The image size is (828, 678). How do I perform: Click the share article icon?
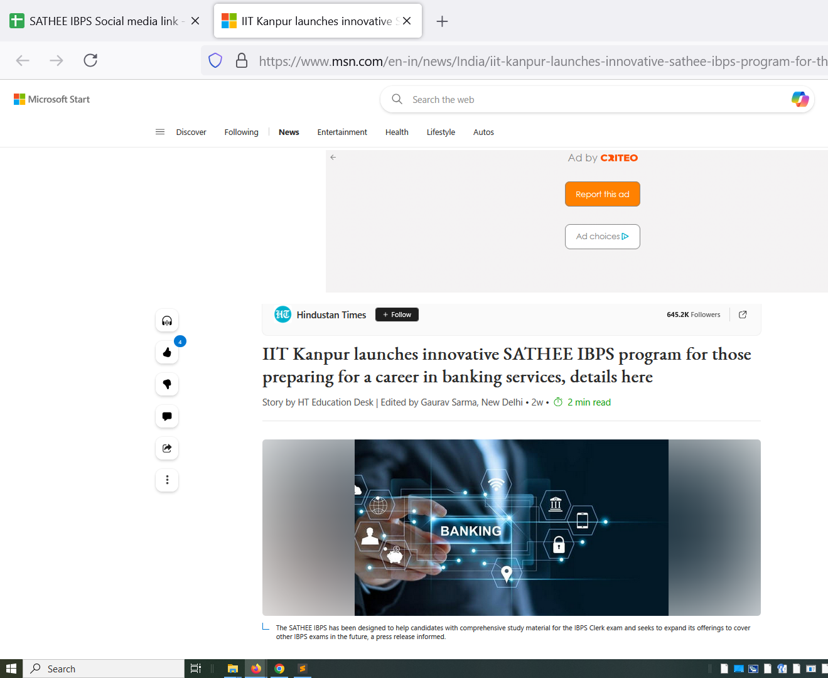(x=167, y=448)
